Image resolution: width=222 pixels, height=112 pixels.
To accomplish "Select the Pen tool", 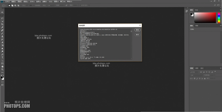I will coord(2,54).
